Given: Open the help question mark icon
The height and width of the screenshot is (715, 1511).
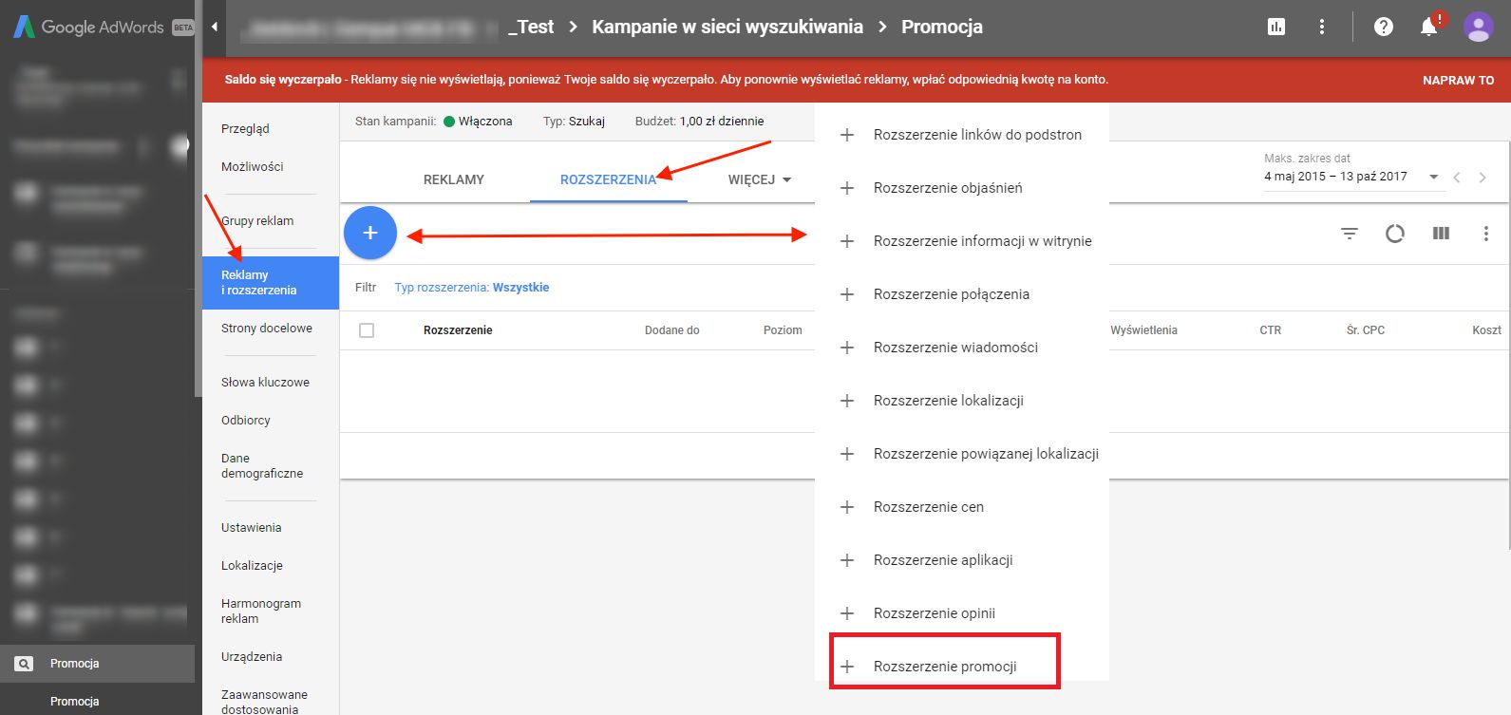Looking at the screenshot, I should pos(1384,27).
